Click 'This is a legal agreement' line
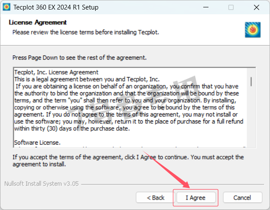The height and width of the screenshot is (210, 270). (87, 79)
